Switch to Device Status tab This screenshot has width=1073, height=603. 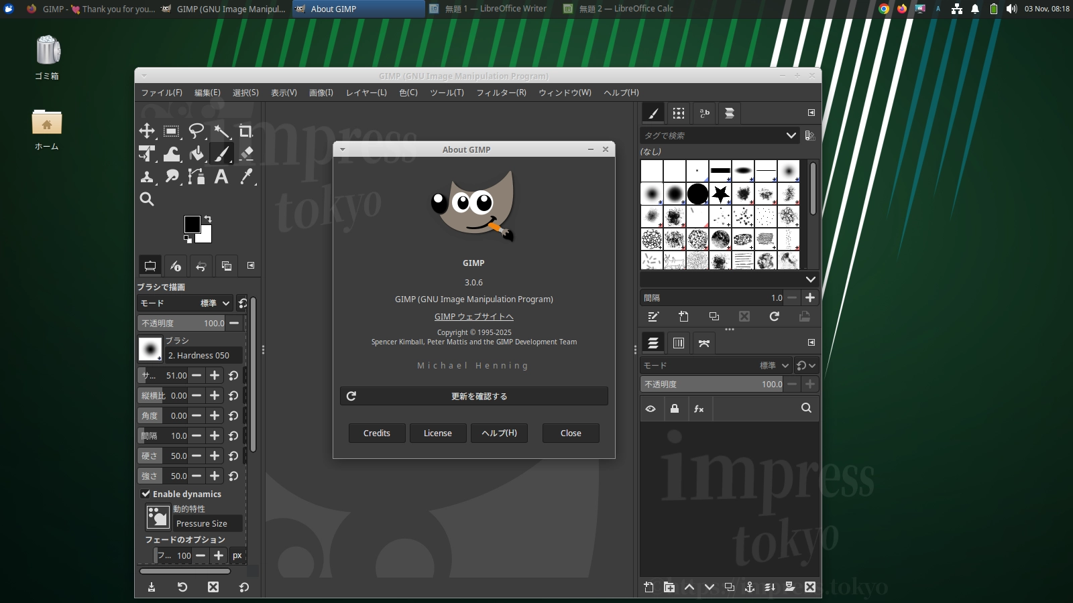176,266
